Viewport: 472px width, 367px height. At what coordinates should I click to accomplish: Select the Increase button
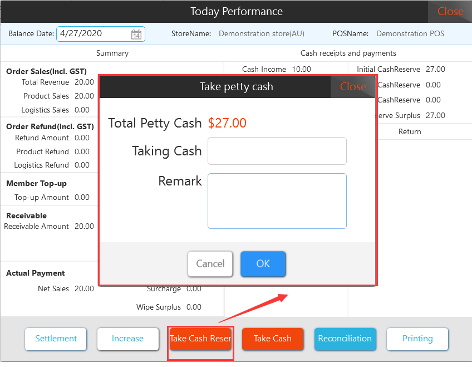[x=127, y=339]
